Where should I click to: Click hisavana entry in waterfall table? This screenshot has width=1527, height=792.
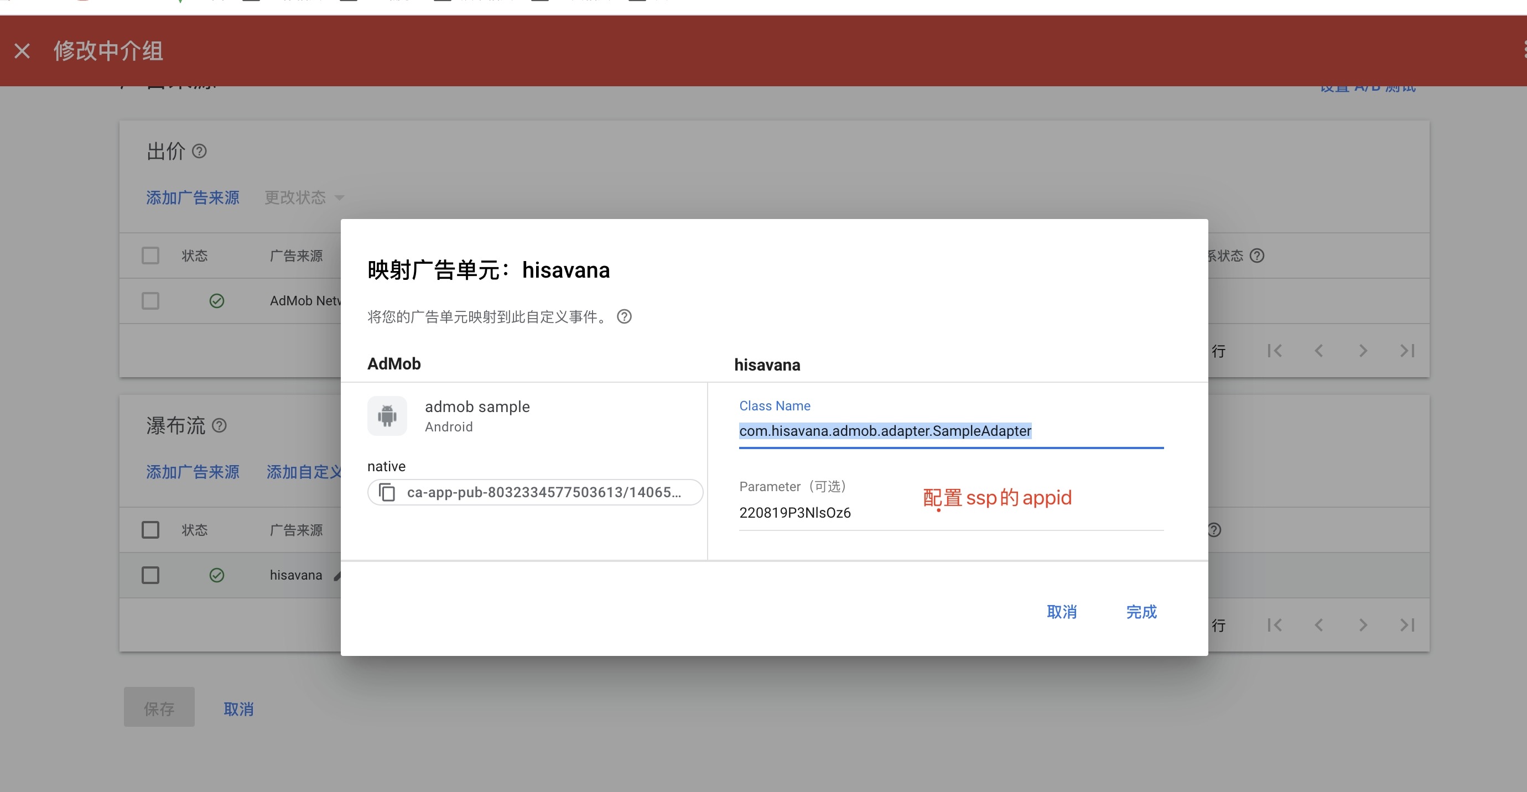click(x=296, y=575)
